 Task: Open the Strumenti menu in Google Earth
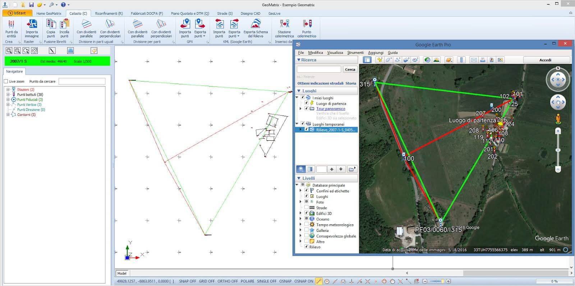coord(355,52)
